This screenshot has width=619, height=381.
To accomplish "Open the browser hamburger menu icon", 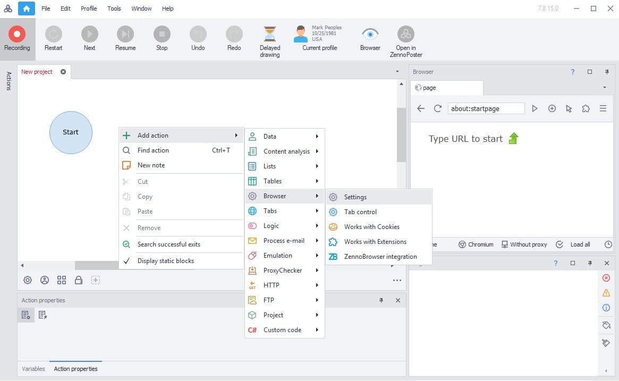I will (603, 108).
